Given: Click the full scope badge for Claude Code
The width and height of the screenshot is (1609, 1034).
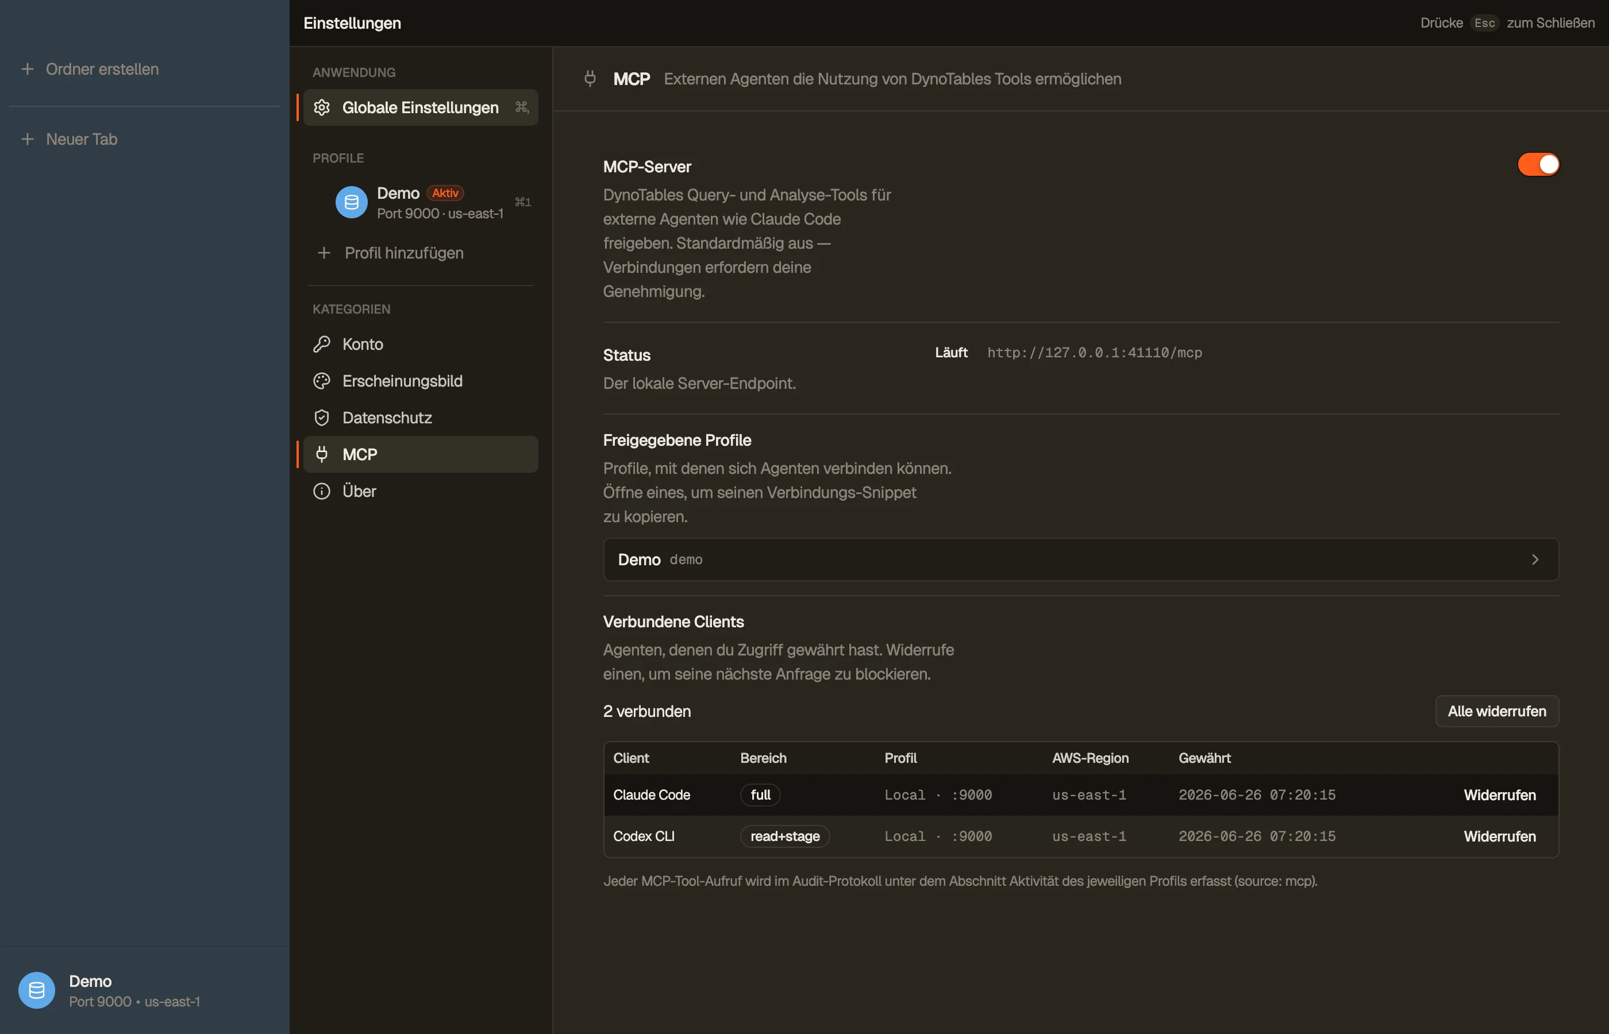Looking at the screenshot, I should pos(760,795).
